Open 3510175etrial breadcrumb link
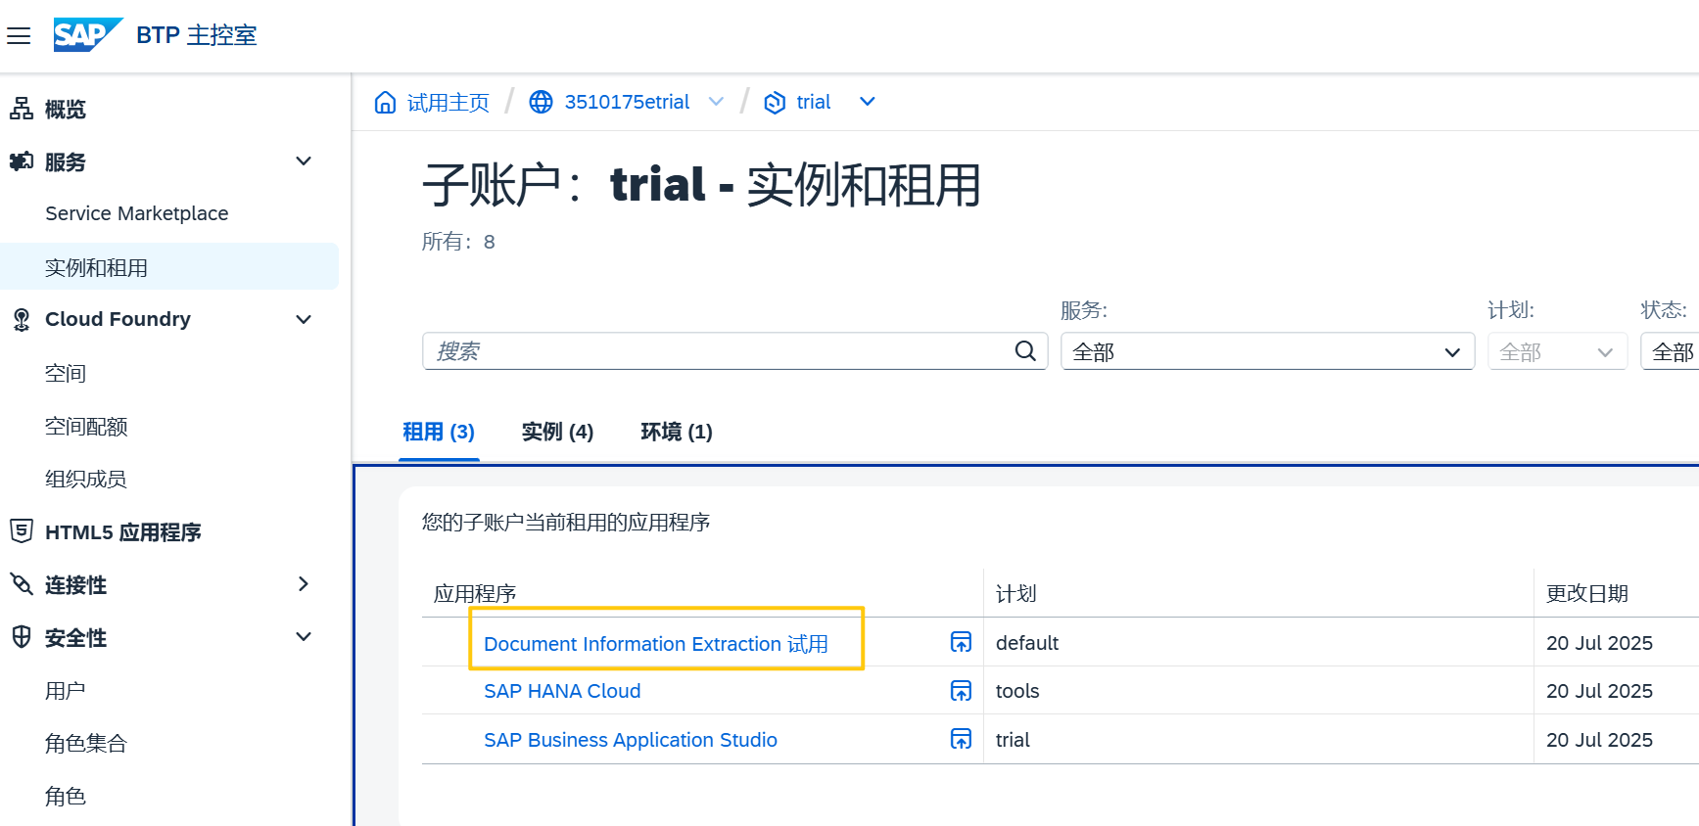The height and width of the screenshot is (826, 1699). tap(627, 102)
